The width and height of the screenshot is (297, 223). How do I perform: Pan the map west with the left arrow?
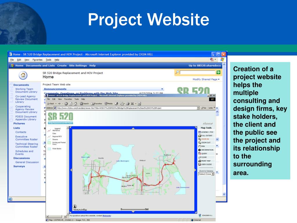click(x=71, y=170)
